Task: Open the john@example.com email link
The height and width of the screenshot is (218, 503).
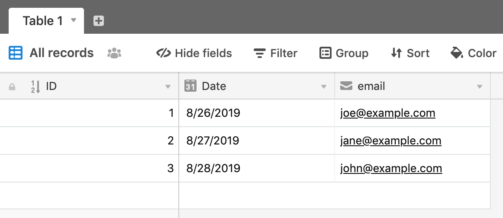Action: 391,169
